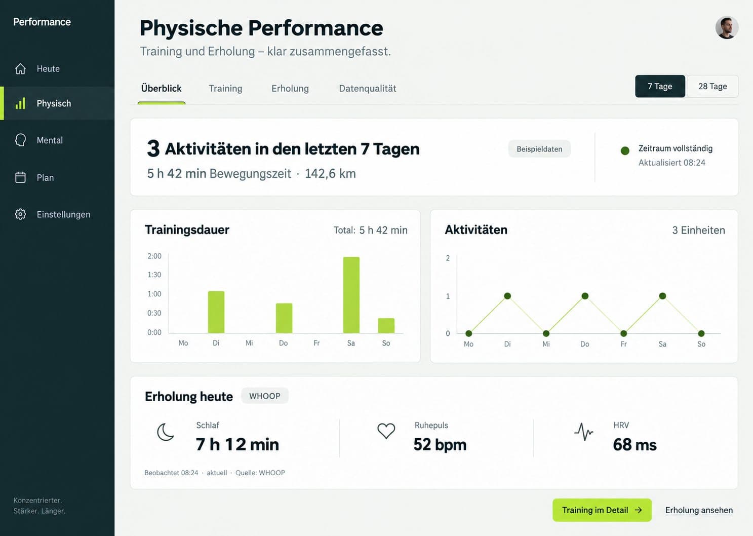Image resolution: width=753 pixels, height=536 pixels.
Task: Click the WHOOP source badge
Action: click(x=265, y=396)
